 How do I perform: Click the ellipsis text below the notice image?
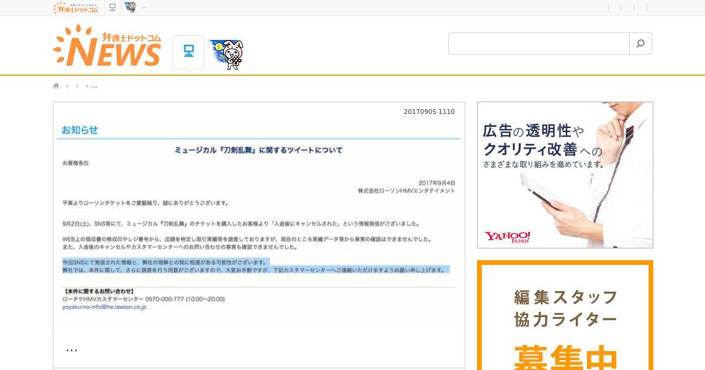coord(72,349)
